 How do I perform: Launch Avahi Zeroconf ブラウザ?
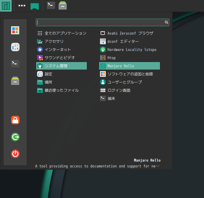130,33
